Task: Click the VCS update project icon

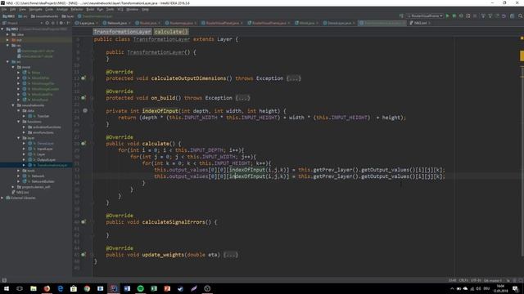Action: point(483,16)
